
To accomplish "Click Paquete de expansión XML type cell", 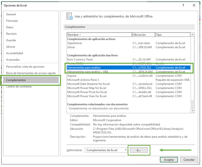I will point(173,80).
